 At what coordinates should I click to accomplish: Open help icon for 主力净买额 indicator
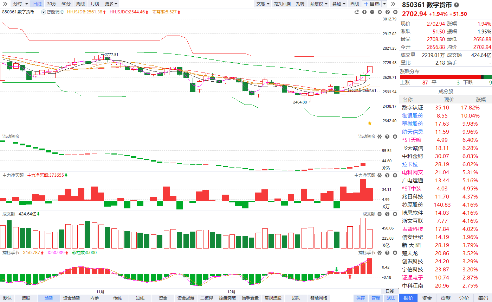coord(387,175)
